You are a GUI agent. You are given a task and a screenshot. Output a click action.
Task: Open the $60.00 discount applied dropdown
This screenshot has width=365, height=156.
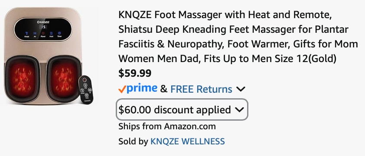click(x=182, y=109)
